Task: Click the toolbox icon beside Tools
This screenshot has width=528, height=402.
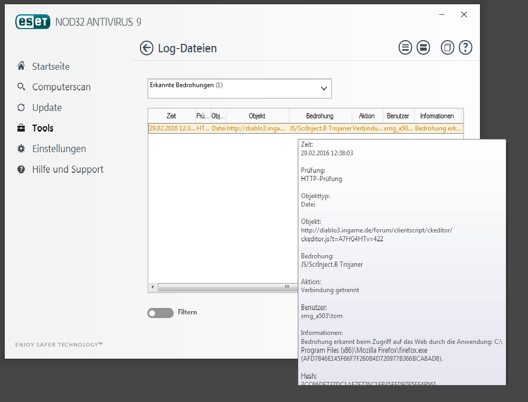Action: pos(21,128)
